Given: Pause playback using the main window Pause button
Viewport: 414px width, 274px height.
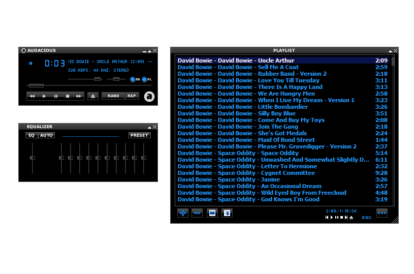Looking at the screenshot, I should coord(56,96).
